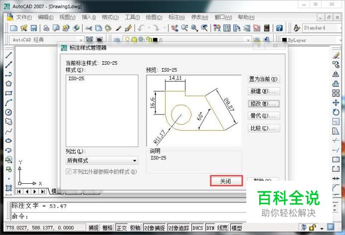
Task: Toggle 对象捕捉 object snap in the status bar
Action: pos(155,228)
